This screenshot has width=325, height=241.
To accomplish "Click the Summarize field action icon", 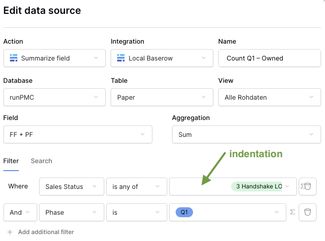I will pos(14,58).
